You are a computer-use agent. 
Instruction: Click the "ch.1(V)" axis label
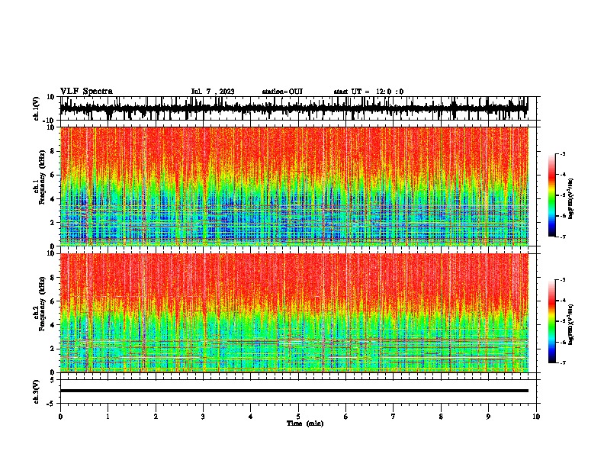point(37,108)
